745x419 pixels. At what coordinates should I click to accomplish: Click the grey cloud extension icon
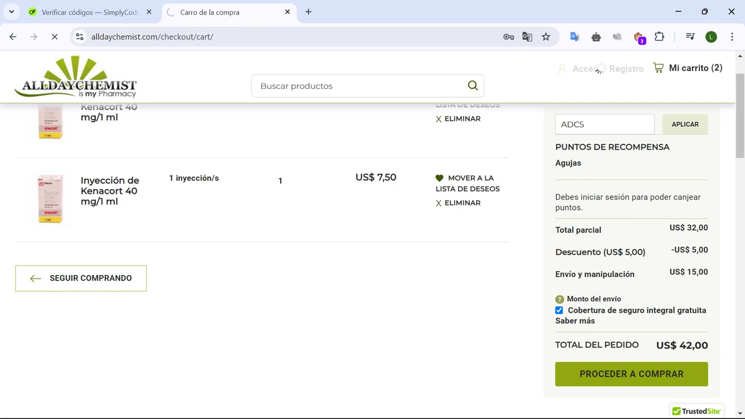click(617, 37)
